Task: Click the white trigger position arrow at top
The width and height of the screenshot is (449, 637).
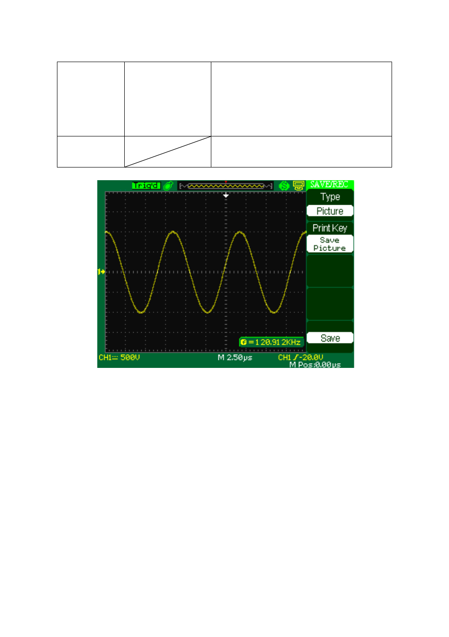Action: click(226, 195)
